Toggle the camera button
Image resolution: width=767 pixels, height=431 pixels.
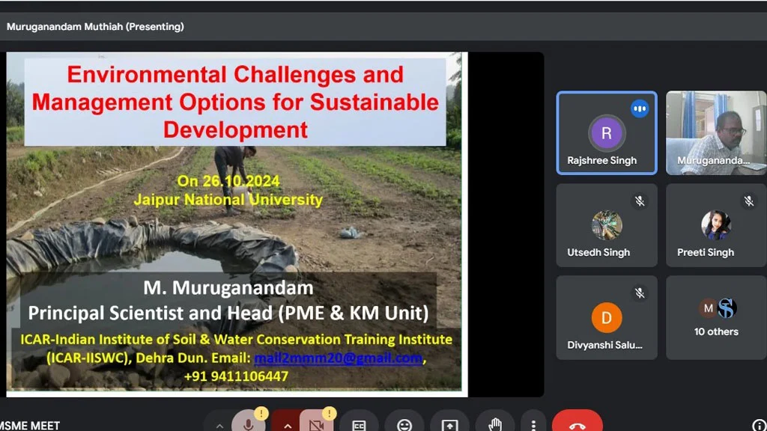pyautogui.click(x=316, y=424)
